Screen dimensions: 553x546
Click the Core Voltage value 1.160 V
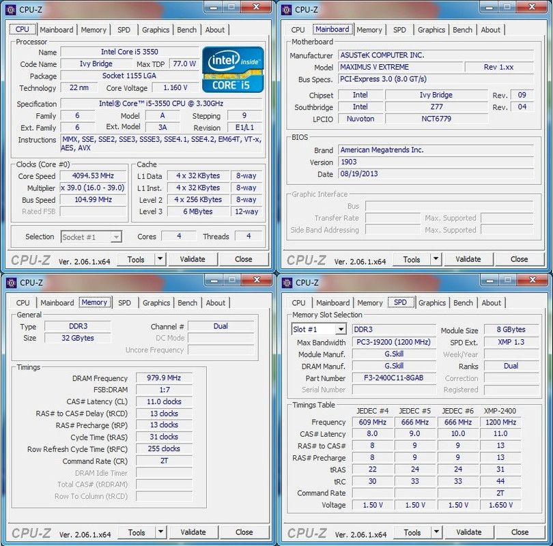175,87
